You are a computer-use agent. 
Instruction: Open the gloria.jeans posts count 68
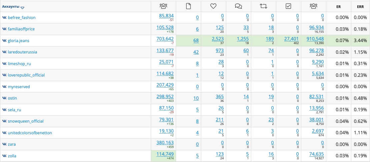[196, 41]
